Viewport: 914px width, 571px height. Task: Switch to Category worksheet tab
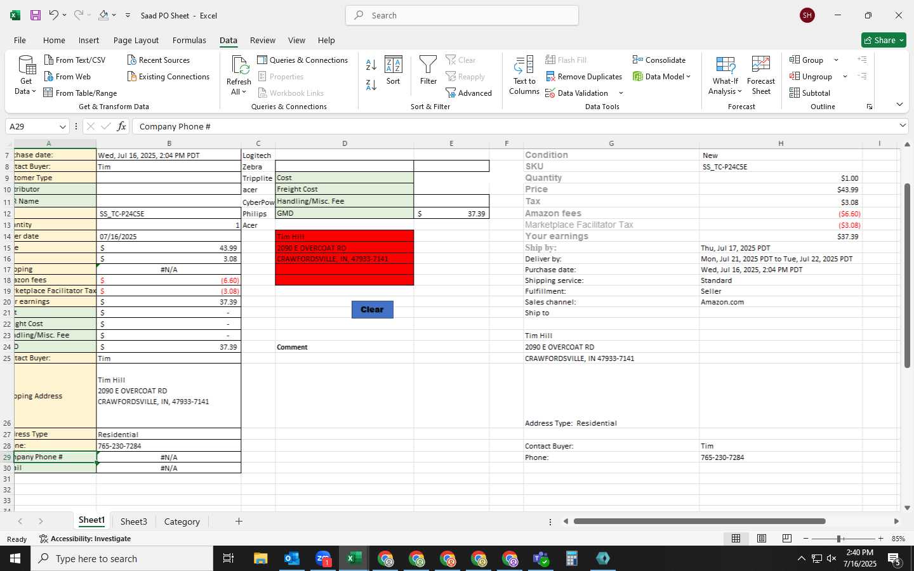pos(182,522)
